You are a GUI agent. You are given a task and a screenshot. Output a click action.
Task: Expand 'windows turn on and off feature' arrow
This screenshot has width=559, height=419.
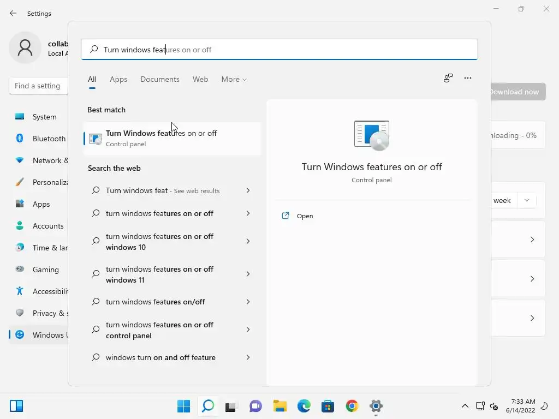tap(248, 357)
